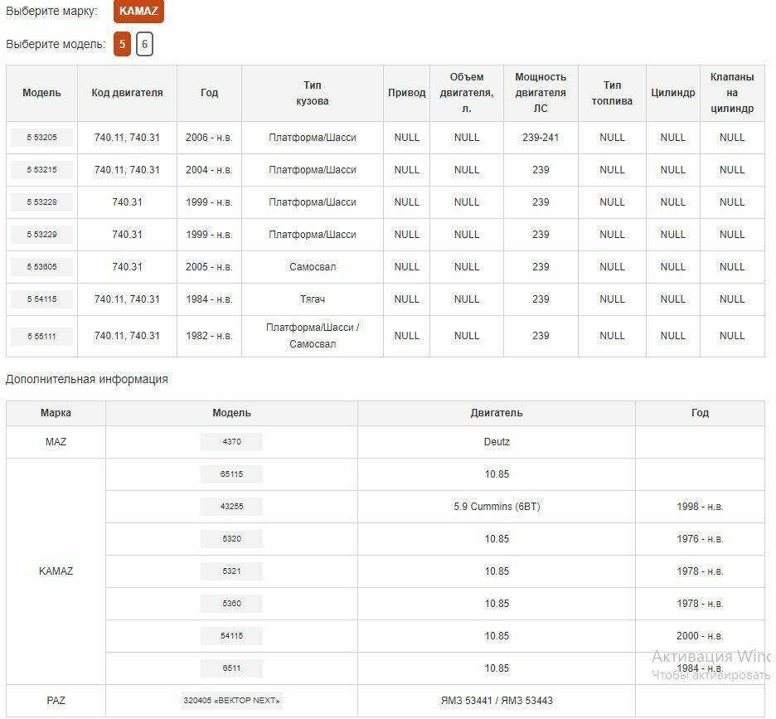
Task: Click the 'PAZ' brand cell
Action: (56, 701)
